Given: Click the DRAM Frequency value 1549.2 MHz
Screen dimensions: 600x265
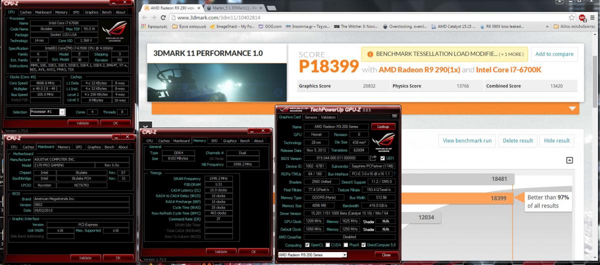Looking at the screenshot, I should pyautogui.click(x=219, y=178).
